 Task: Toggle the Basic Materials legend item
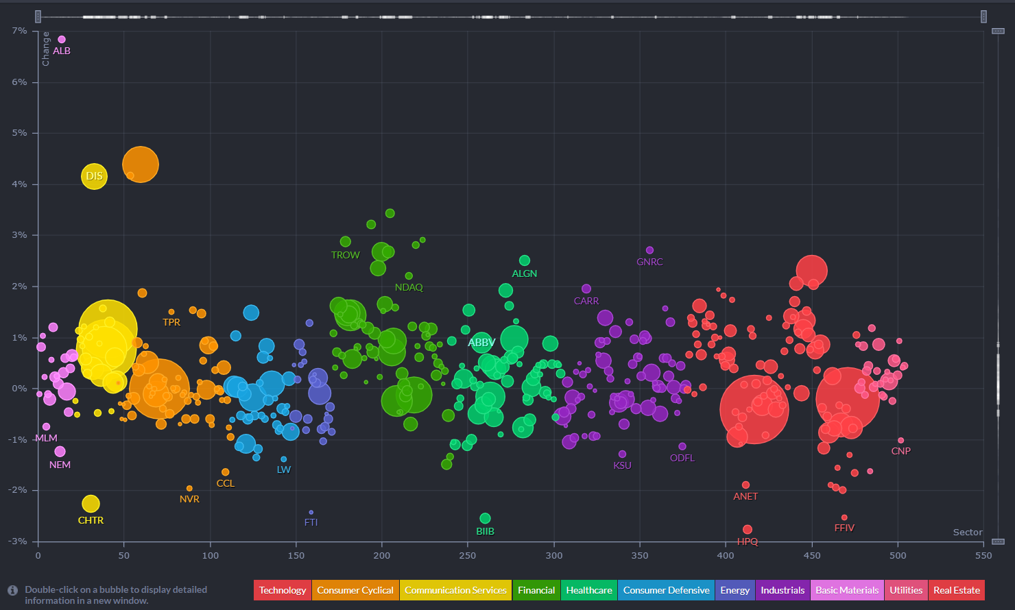click(847, 590)
